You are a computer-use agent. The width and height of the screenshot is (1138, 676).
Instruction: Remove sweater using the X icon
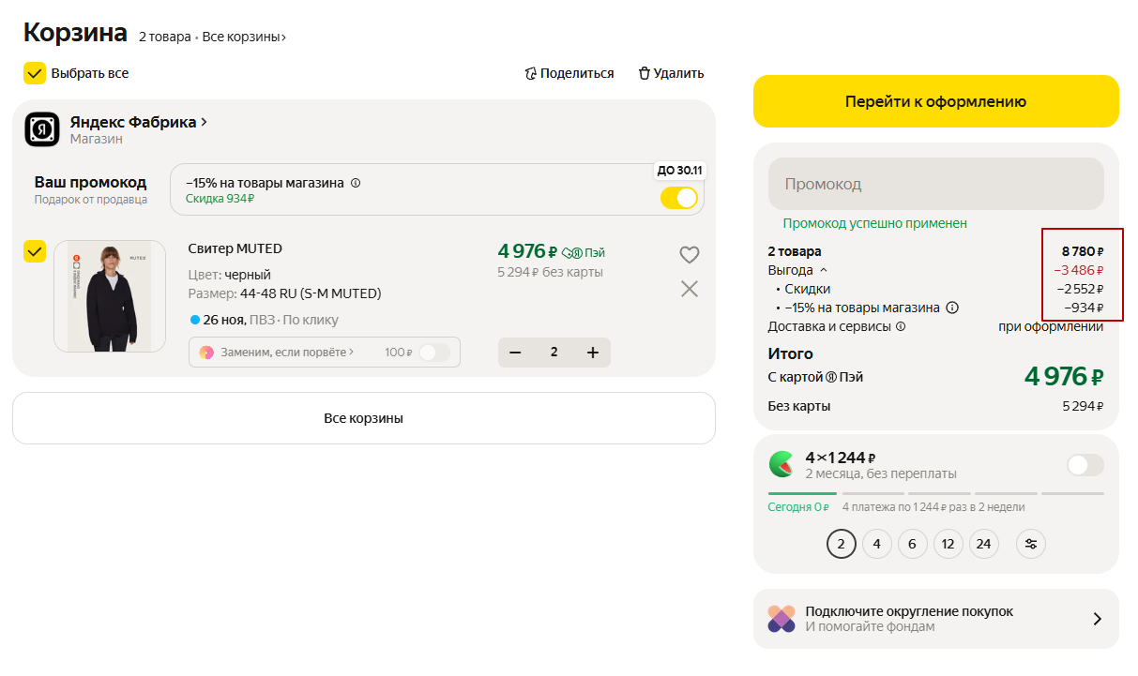point(690,289)
